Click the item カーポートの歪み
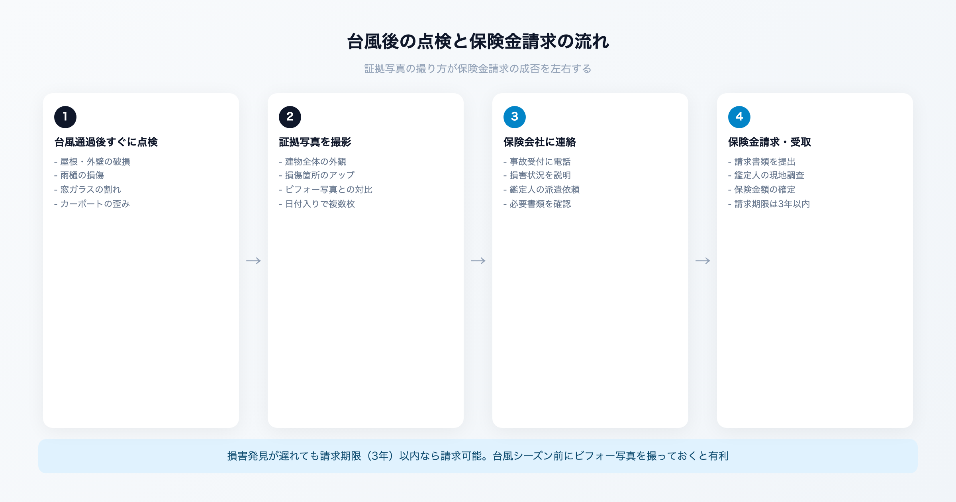The image size is (956, 502). [92, 204]
